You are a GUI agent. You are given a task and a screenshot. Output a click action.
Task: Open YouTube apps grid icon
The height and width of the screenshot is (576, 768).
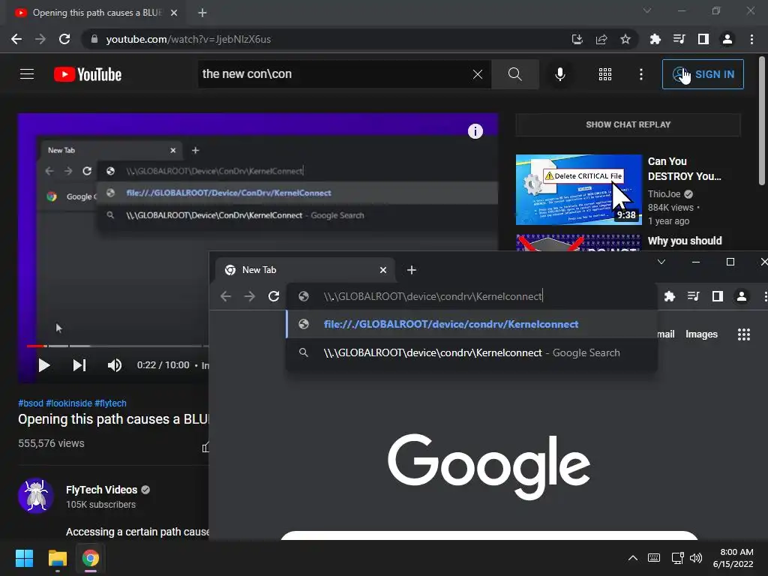click(x=605, y=74)
